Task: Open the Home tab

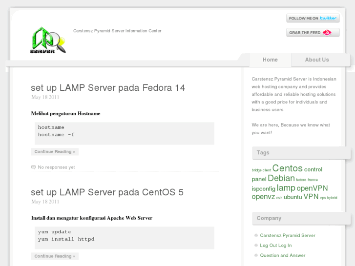Action: pos(270,60)
